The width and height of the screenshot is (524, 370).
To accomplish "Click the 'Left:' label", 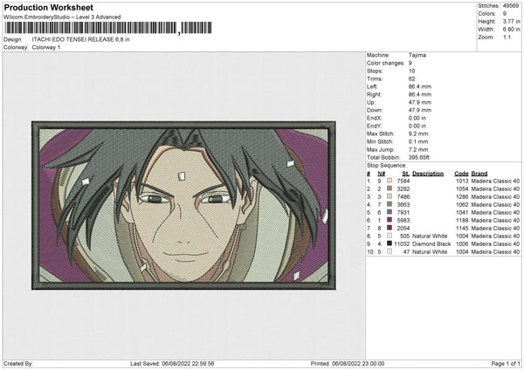I will tap(372, 86).
